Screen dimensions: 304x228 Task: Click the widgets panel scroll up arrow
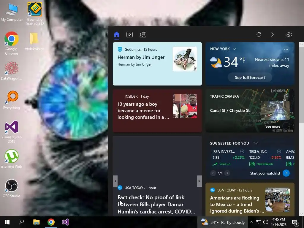302,45
